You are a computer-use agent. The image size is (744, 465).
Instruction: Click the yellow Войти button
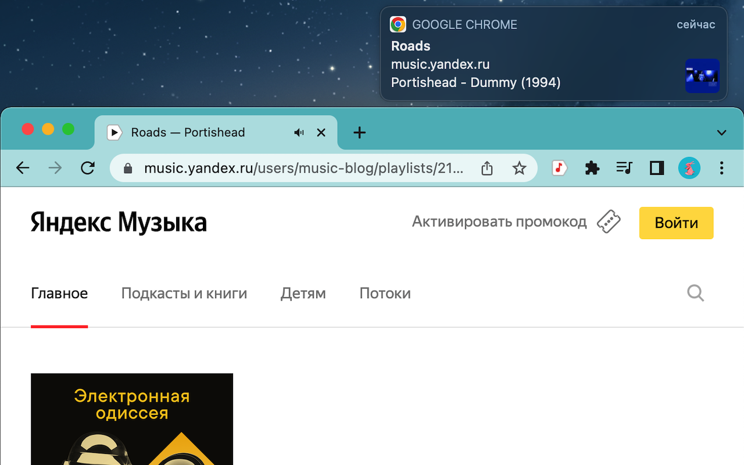click(677, 223)
